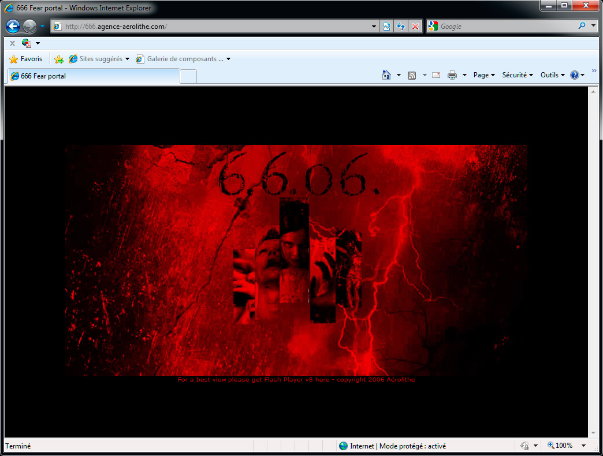Open the address bar URL history dropdown

pyautogui.click(x=374, y=27)
